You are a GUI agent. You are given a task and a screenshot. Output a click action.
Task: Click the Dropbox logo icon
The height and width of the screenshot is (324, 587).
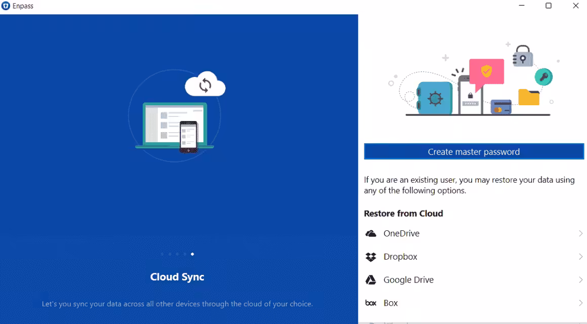[x=371, y=257]
